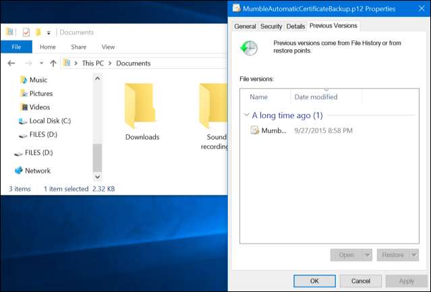Screen dimensions: 431x292
Task: Click the New folder icon in quick access toolbar
Action: click(38, 32)
